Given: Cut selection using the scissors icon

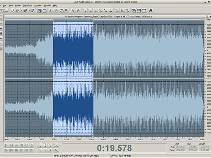Looking at the screenshot, I should [51, 11].
